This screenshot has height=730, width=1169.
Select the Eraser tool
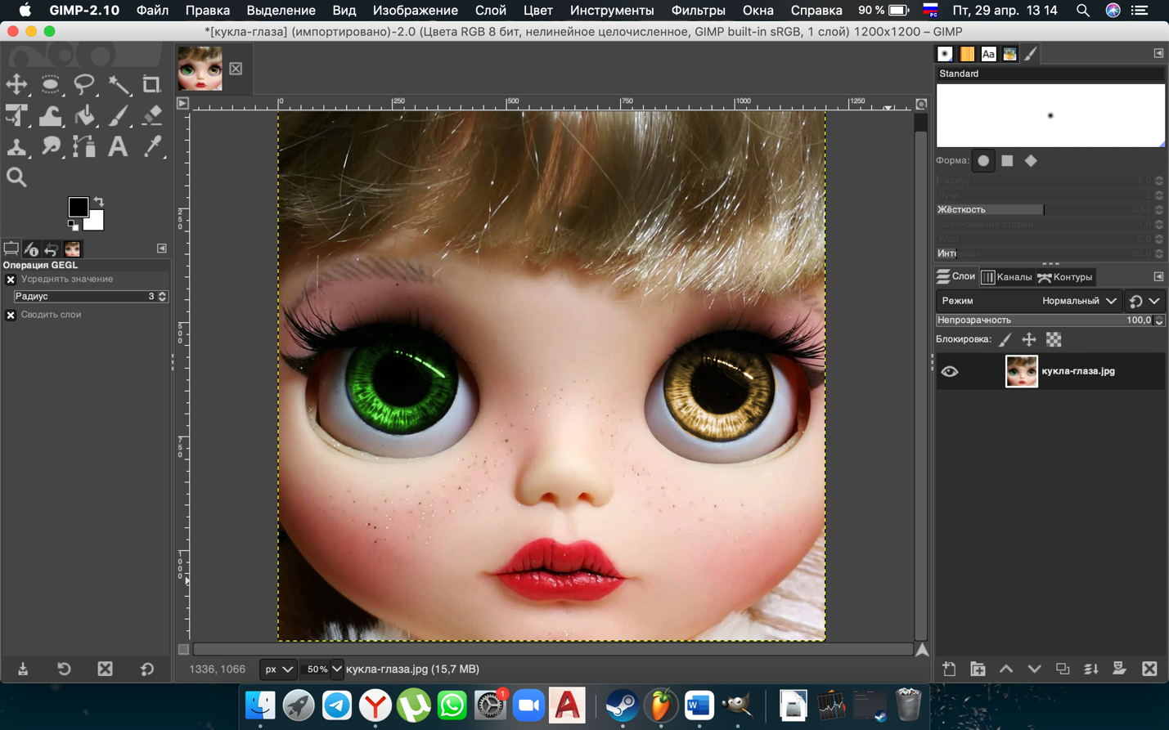point(151,116)
